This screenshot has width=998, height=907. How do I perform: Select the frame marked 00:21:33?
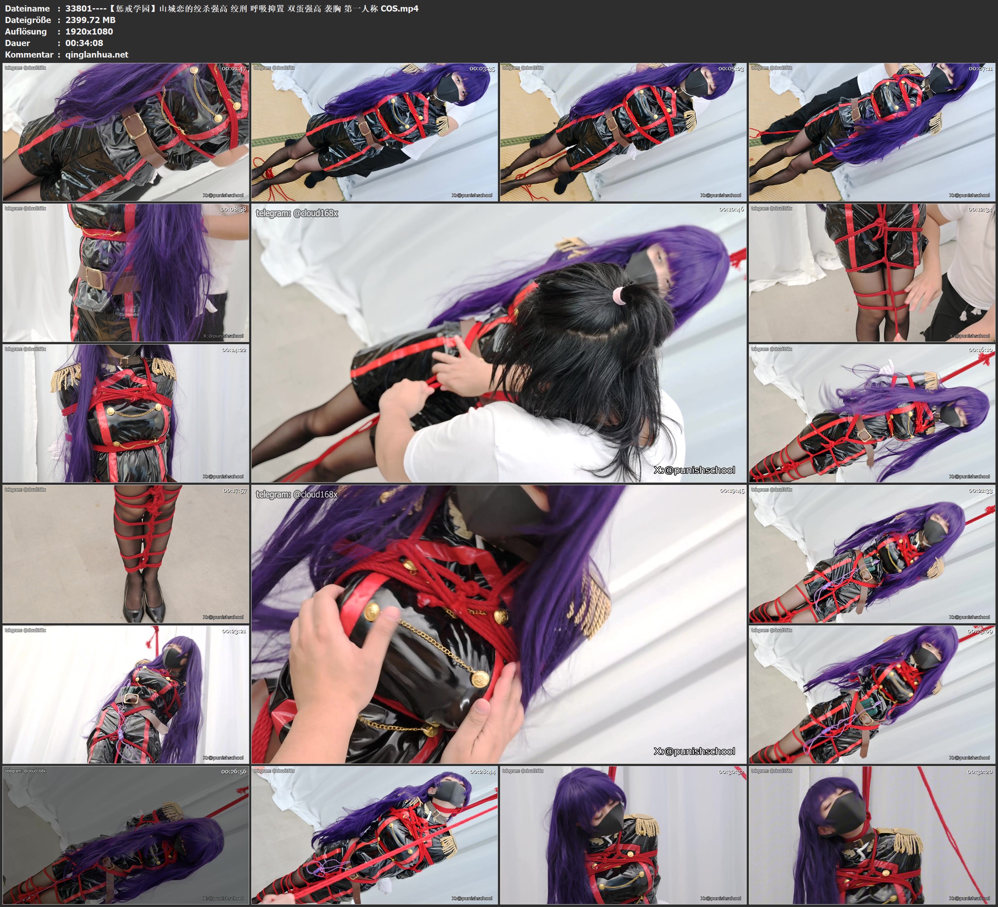coord(872,553)
